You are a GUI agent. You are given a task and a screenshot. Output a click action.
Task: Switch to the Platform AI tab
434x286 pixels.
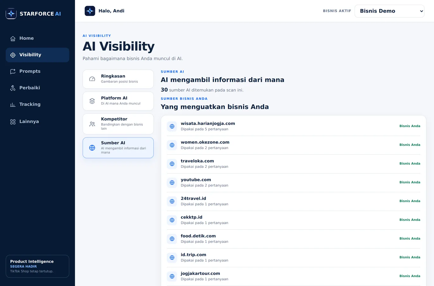[x=118, y=101]
